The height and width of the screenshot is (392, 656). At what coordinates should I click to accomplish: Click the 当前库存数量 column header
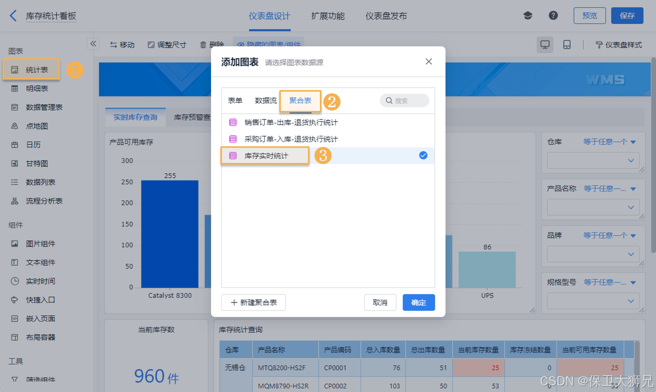[478, 350]
